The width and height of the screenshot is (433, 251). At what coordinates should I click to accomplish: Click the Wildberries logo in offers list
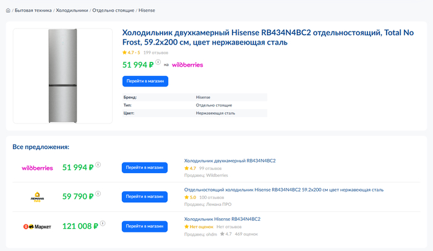point(37,168)
